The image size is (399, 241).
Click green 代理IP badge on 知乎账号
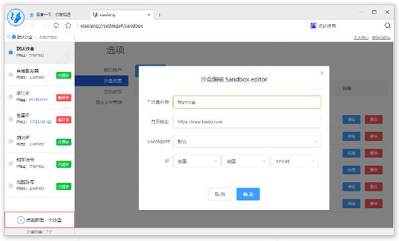pyautogui.click(x=64, y=164)
